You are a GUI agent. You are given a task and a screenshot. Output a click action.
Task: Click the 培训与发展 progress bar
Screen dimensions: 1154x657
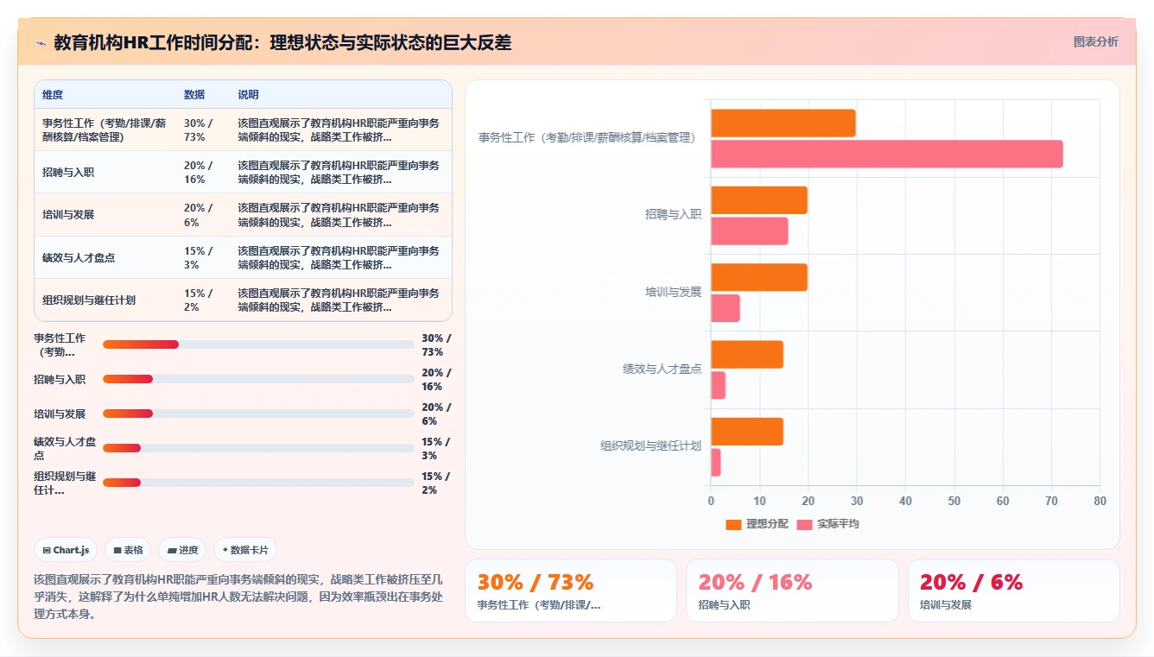pos(258,414)
